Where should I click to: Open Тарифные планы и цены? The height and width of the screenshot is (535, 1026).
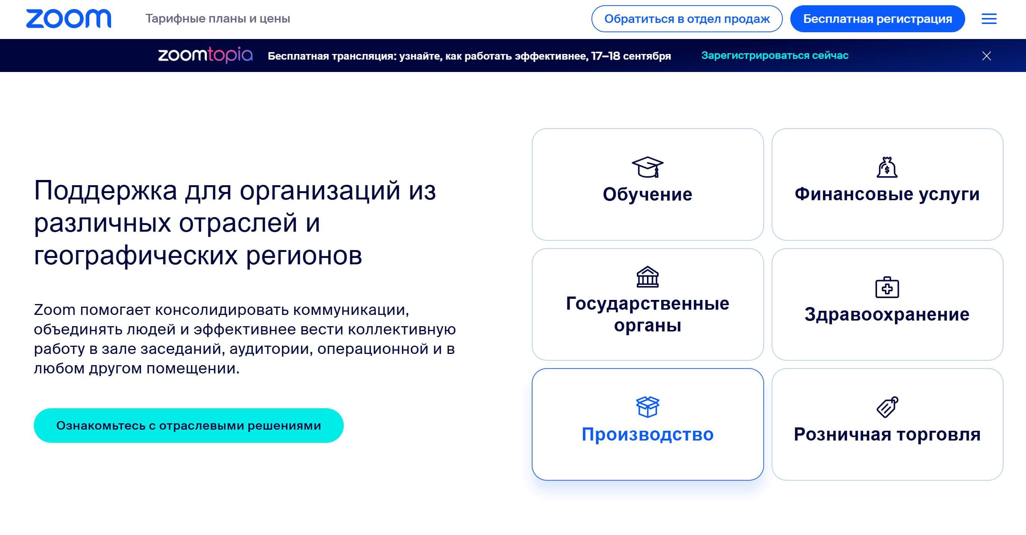pyautogui.click(x=218, y=18)
